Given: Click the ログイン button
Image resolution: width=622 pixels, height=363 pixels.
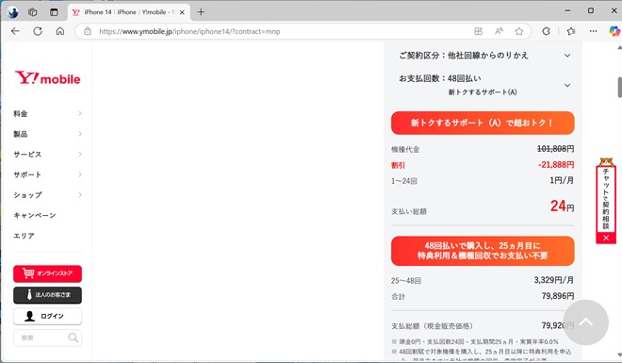Looking at the screenshot, I should pyautogui.click(x=48, y=316).
